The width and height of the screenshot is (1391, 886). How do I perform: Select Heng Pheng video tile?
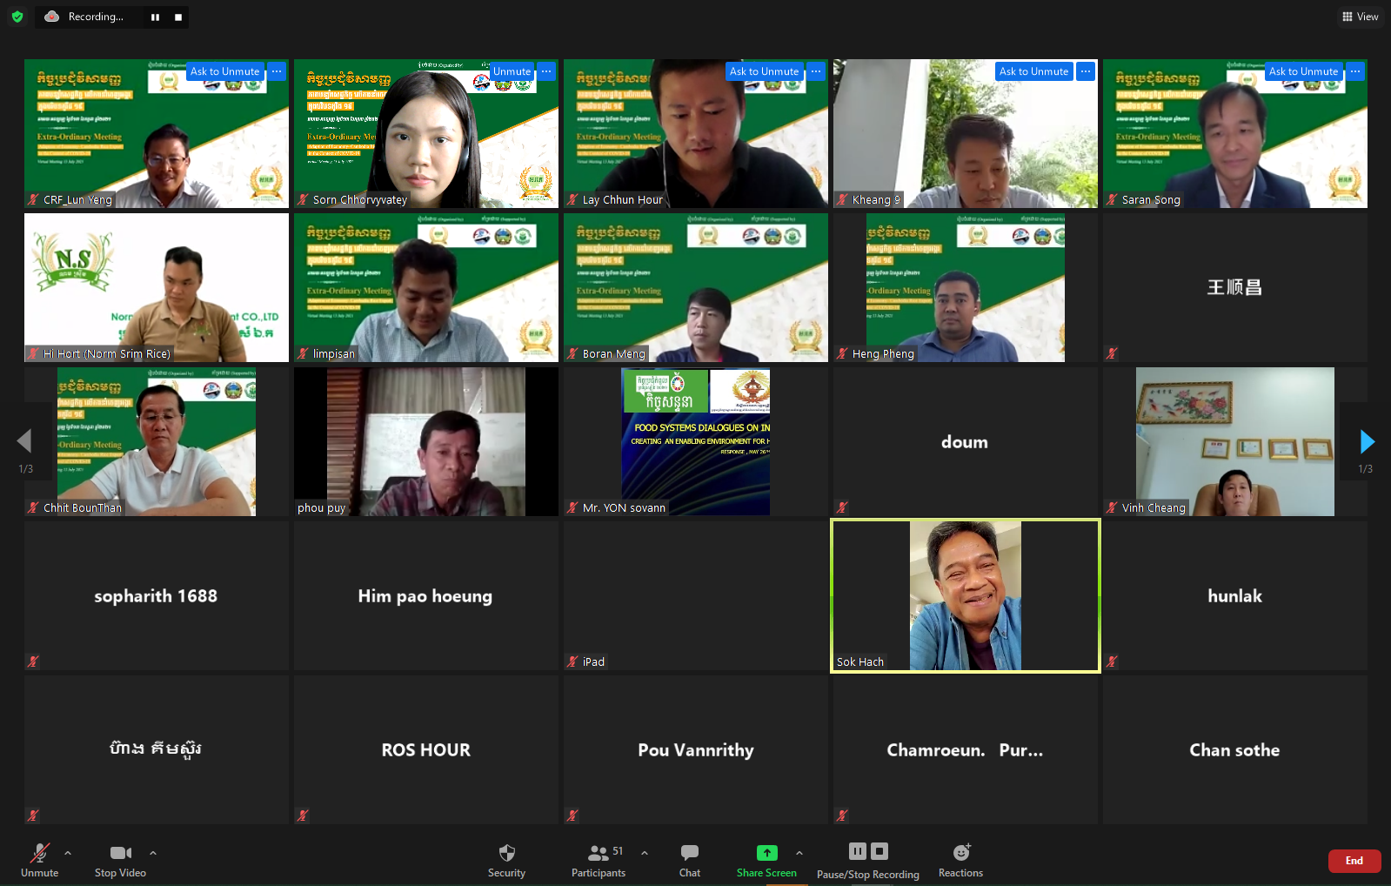coord(966,287)
